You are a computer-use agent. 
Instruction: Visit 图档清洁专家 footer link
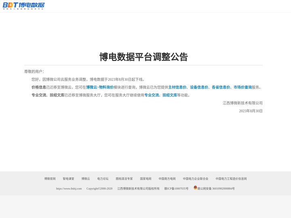click(124, 179)
